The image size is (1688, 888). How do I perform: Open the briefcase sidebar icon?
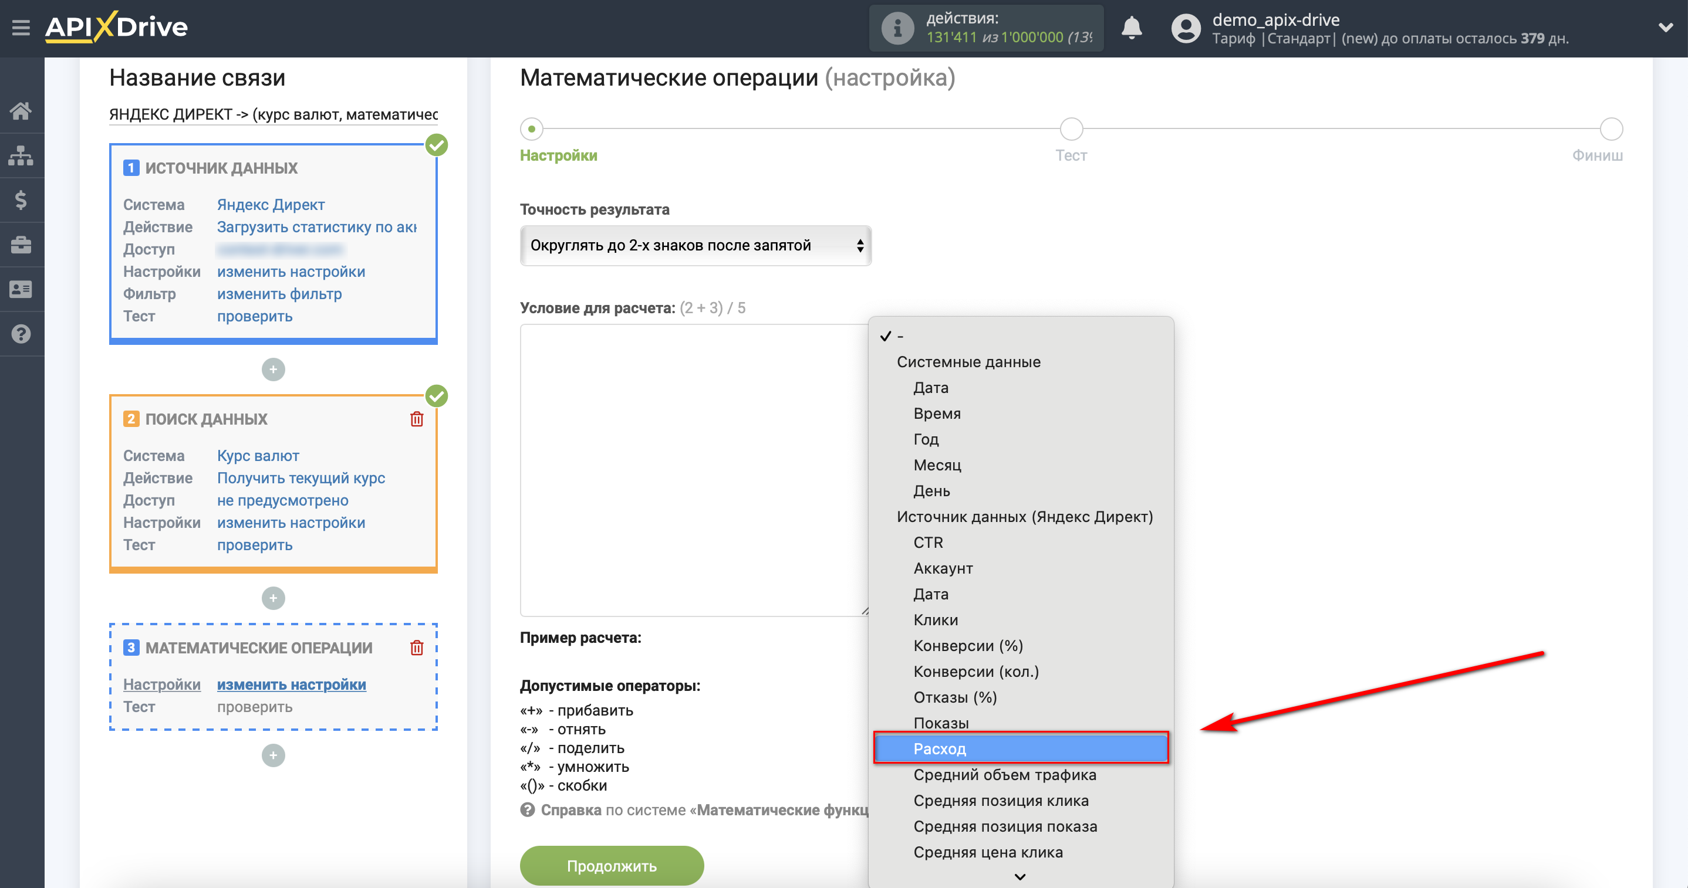click(x=21, y=244)
